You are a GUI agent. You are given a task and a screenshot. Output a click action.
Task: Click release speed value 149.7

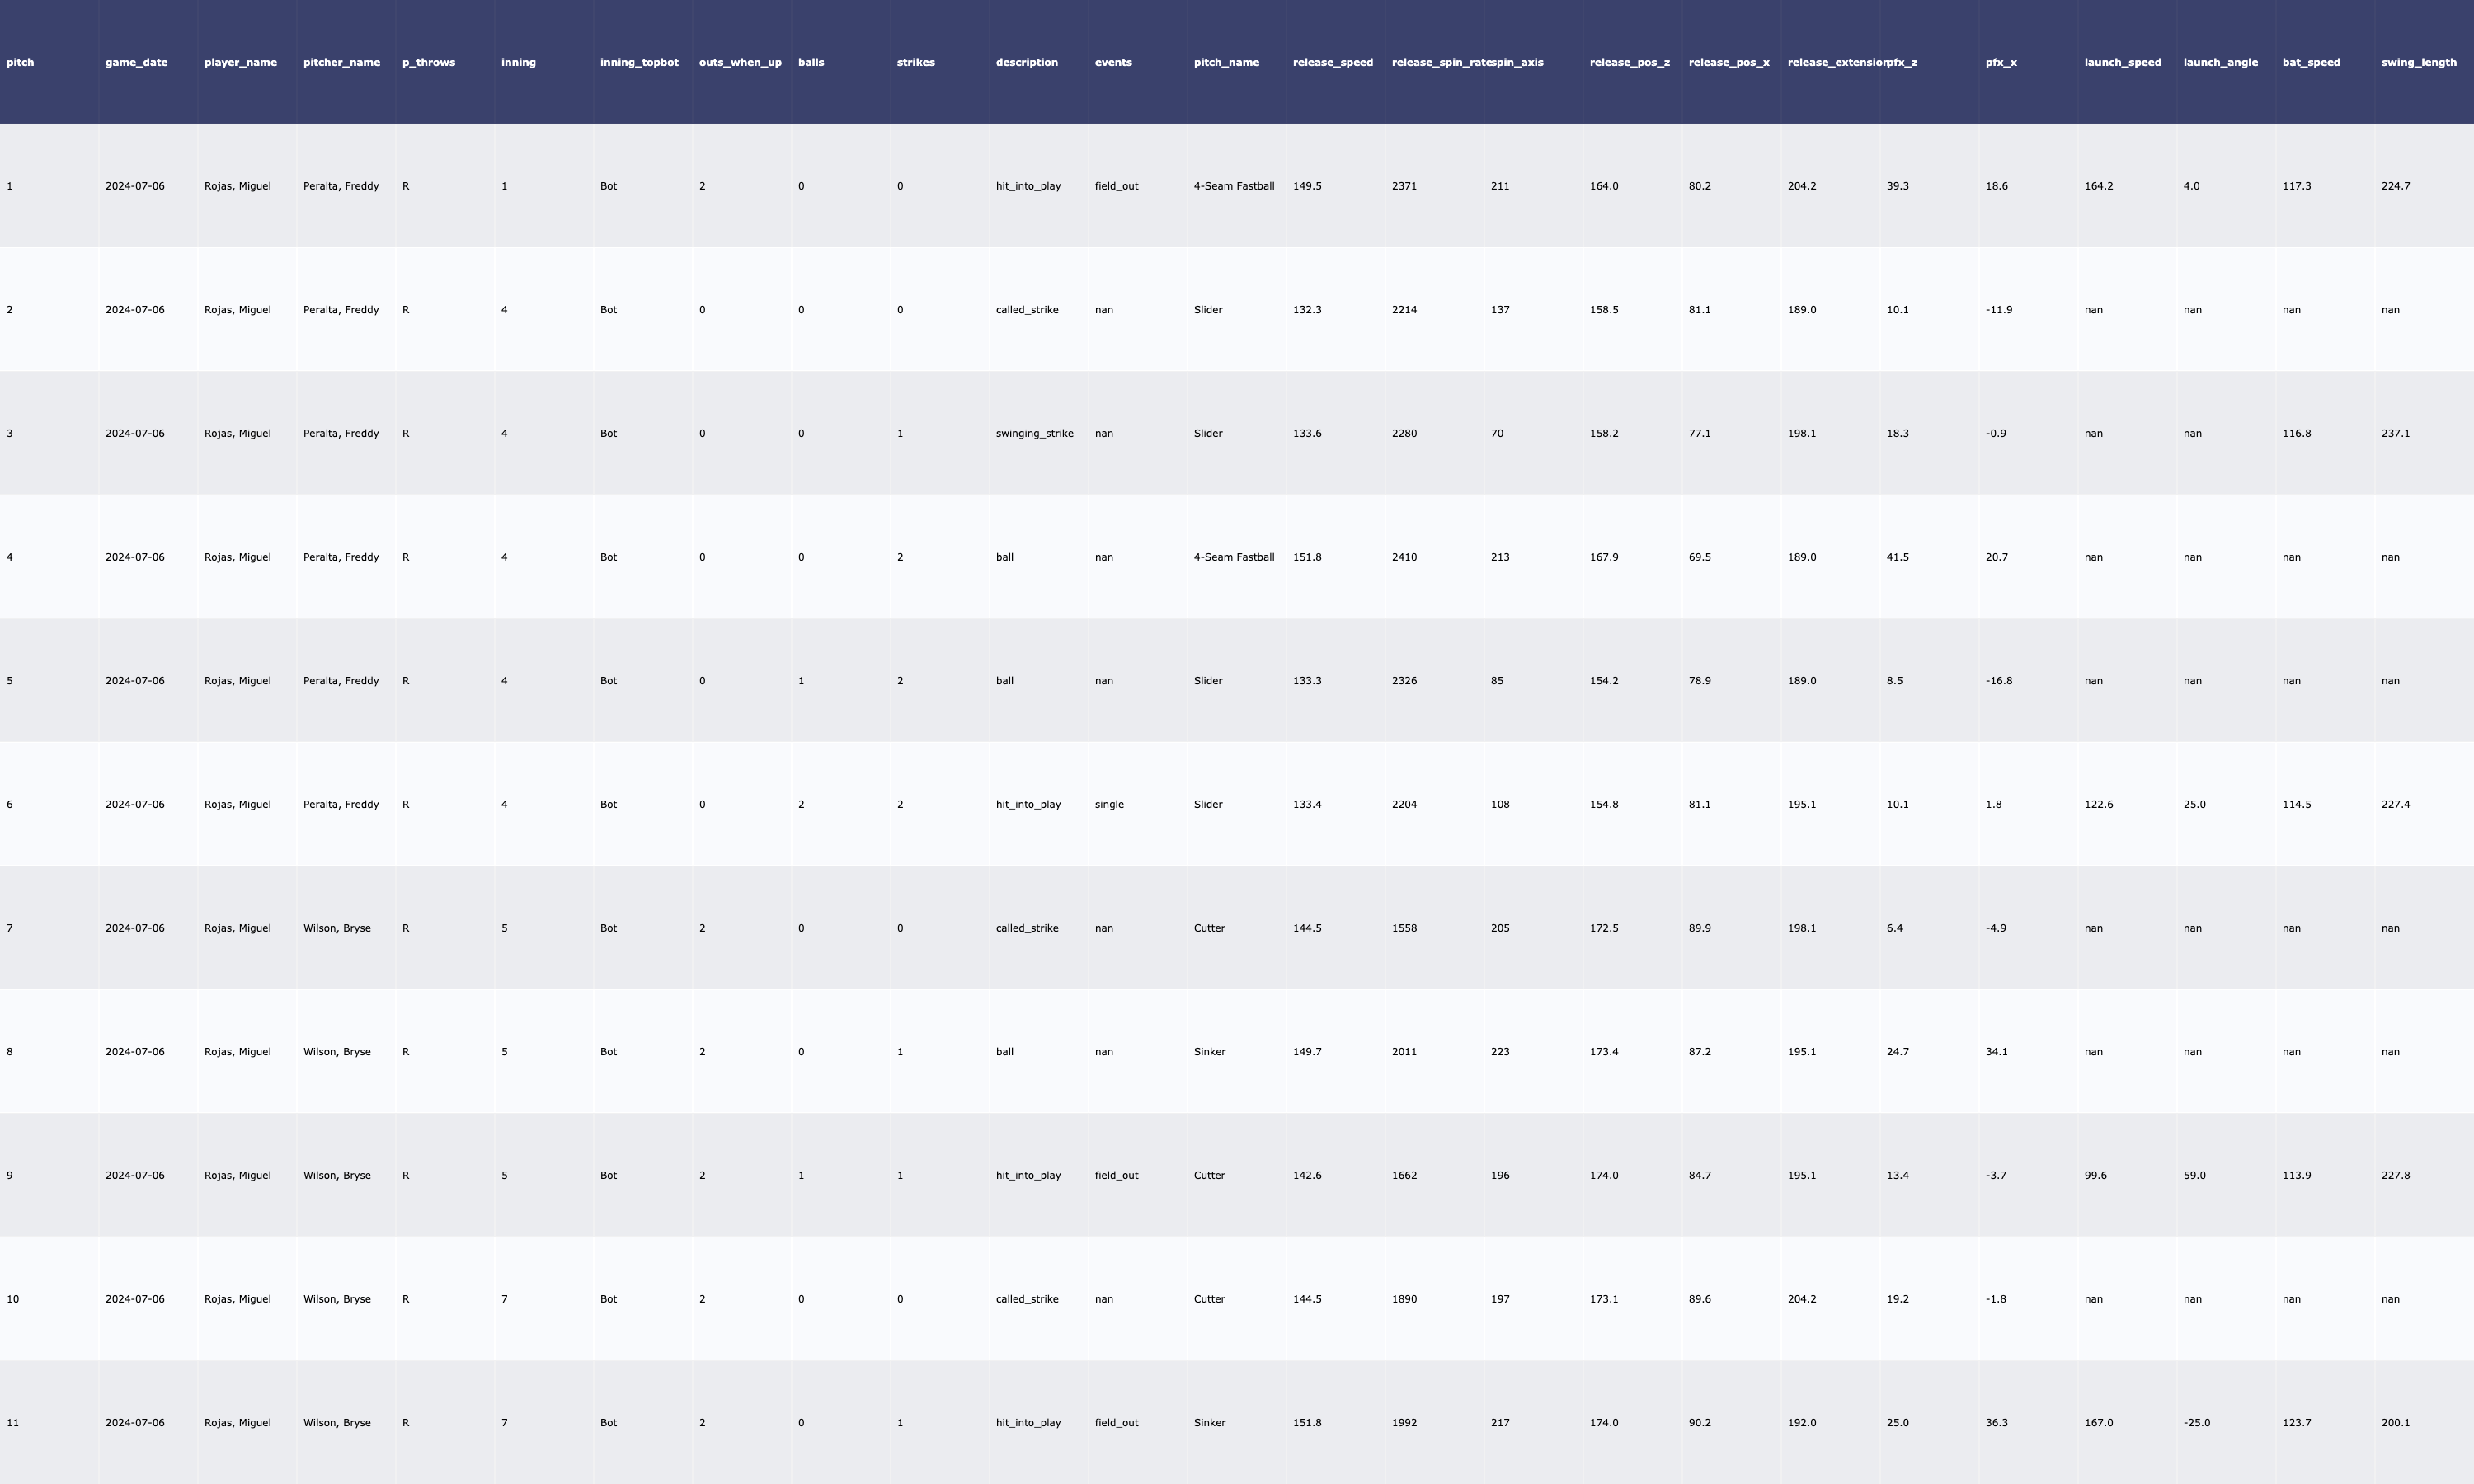pos(1306,1051)
